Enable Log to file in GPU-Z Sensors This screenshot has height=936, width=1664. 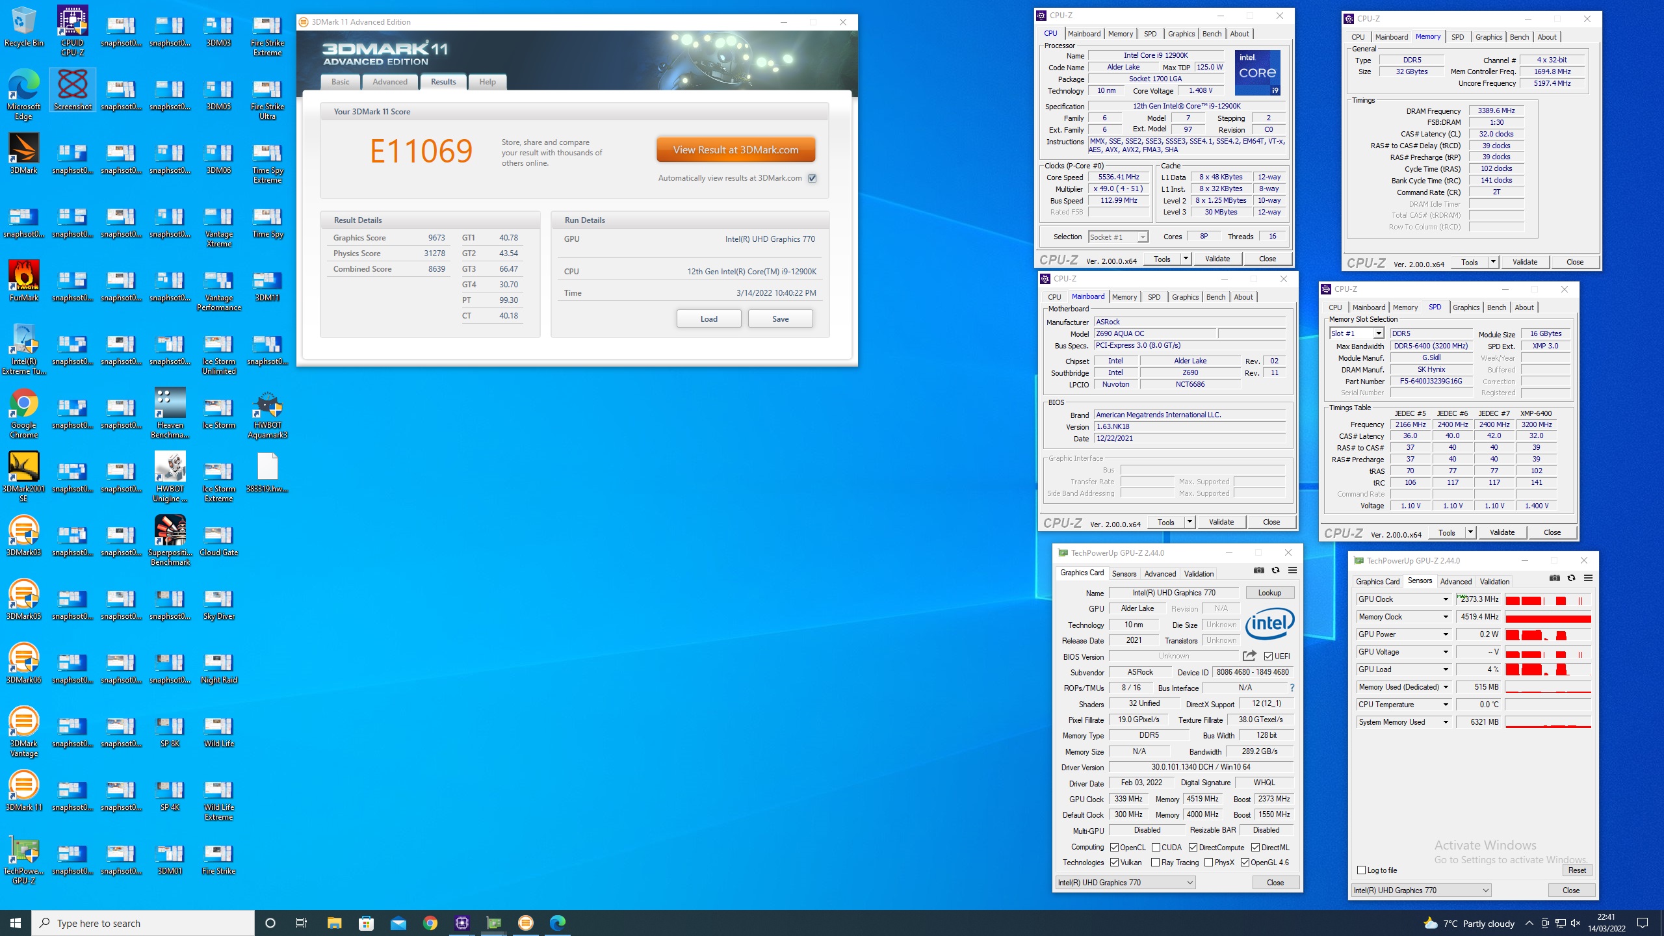click(1361, 870)
